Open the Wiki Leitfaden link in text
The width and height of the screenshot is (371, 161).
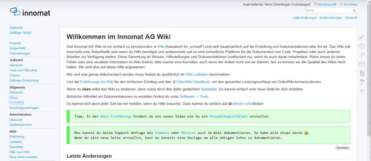(197, 74)
